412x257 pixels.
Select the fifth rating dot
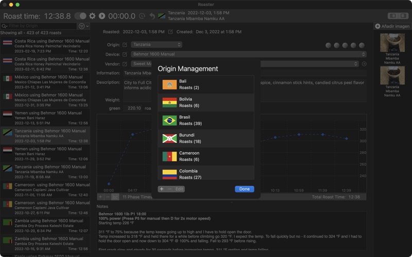tap(362, 45)
